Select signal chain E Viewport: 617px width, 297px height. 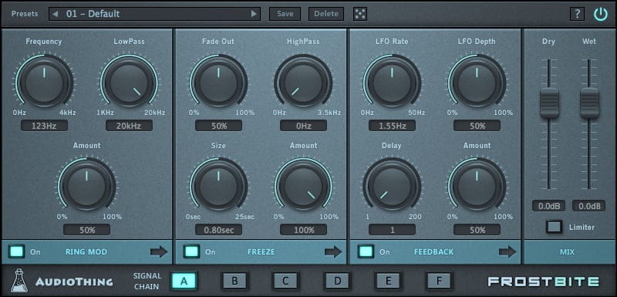[x=388, y=281]
